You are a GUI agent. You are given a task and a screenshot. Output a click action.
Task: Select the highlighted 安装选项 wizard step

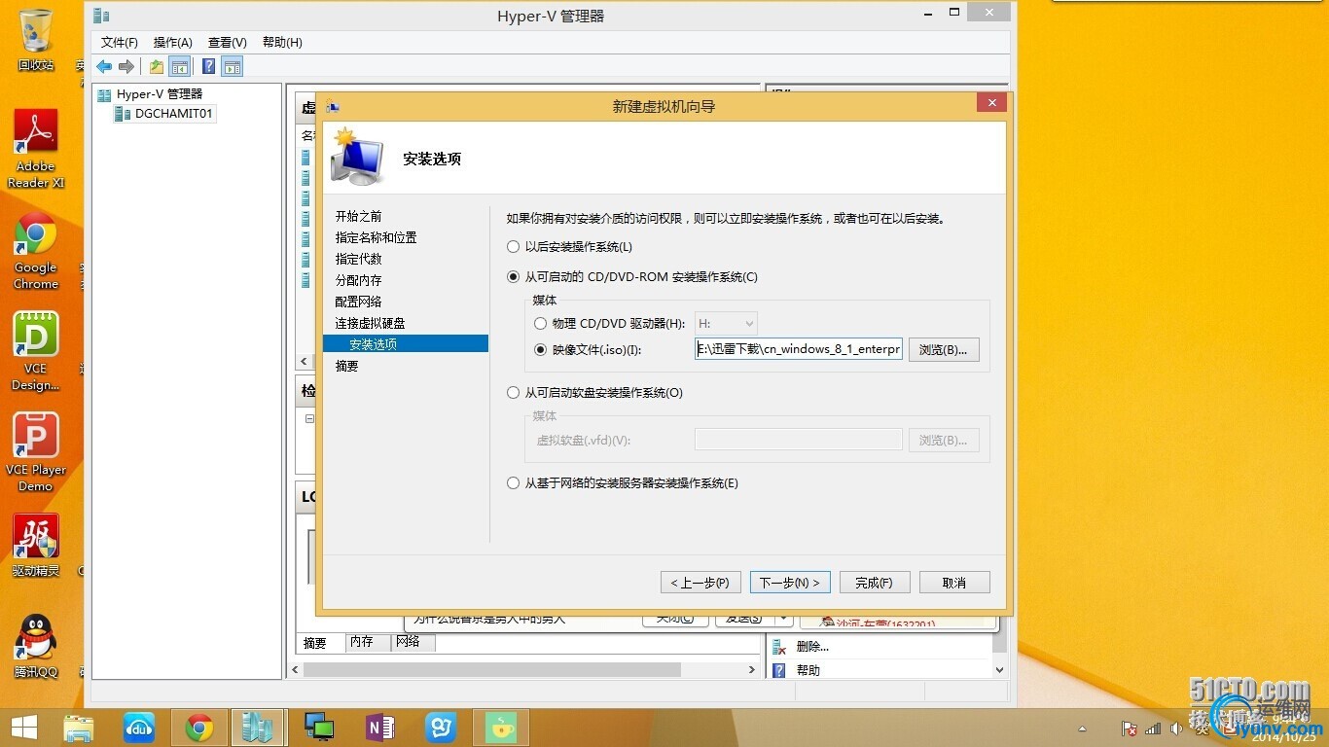pos(406,344)
